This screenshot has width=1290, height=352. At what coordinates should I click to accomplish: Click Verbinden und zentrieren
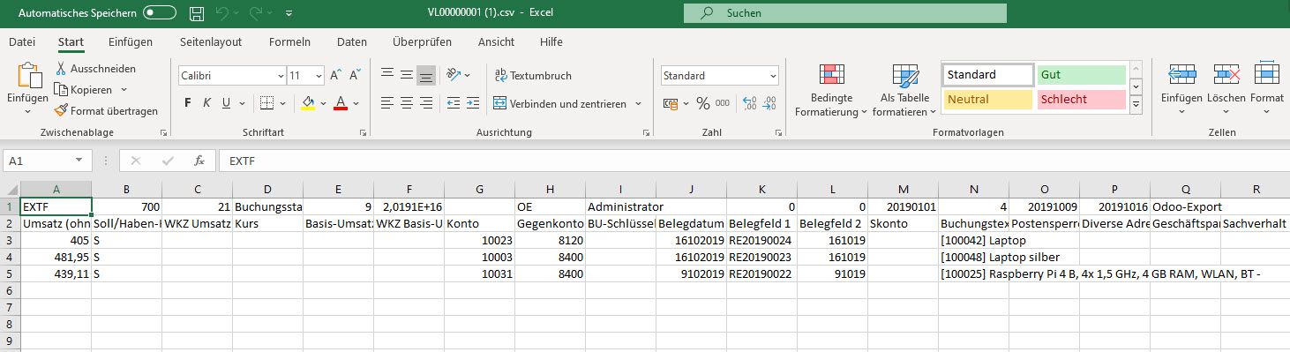(560, 104)
